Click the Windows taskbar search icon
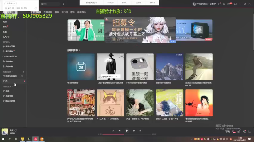This screenshot has width=254, height=142. point(10,139)
